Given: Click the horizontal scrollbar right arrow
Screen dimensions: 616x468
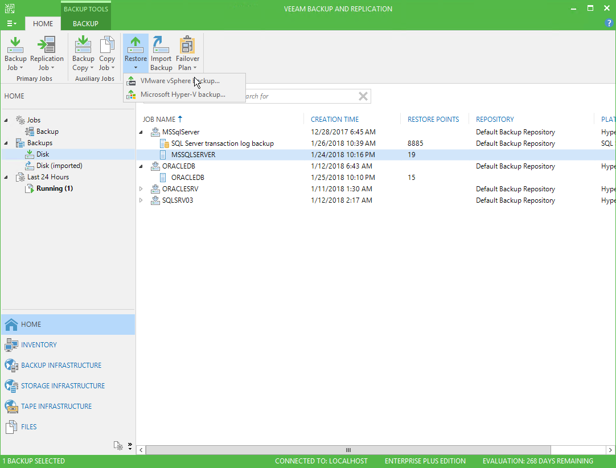Looking at the screenshot, I should pyautogui.click(x=610, y=450).
